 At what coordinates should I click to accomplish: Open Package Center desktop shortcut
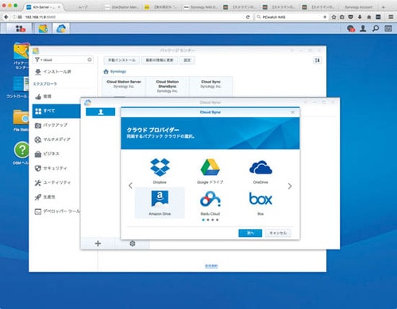click(x=21, y=55)
